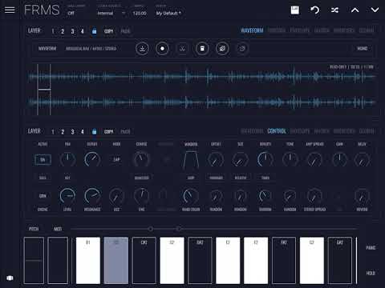Image resolution: width=385 pixels, height=288 pixels.
Task: Click the C#2 key on the keyboard
Action: 144,260
